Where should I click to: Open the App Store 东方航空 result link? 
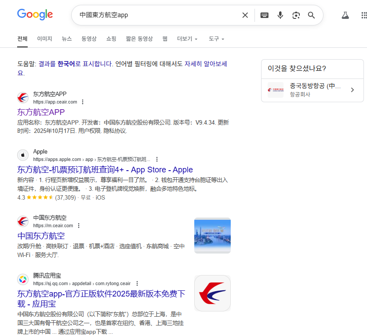pyautogui.click(x=105, y=170)
